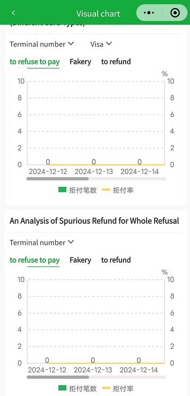The height and width of the screenshot is (396, 190).
Task: Tap the mini-program close target icon
Action: pyautogui.click(x=175, y=13)
